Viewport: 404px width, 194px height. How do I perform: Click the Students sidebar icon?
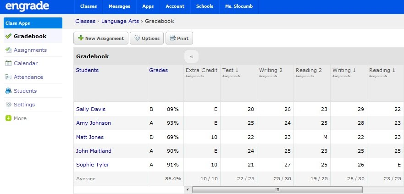(8, 91)
